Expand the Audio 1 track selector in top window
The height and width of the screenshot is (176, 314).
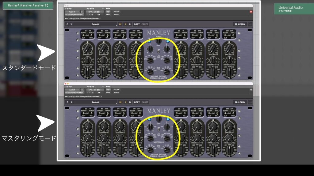(82, 12)
